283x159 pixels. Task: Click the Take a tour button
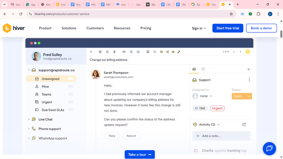(140, 155)
